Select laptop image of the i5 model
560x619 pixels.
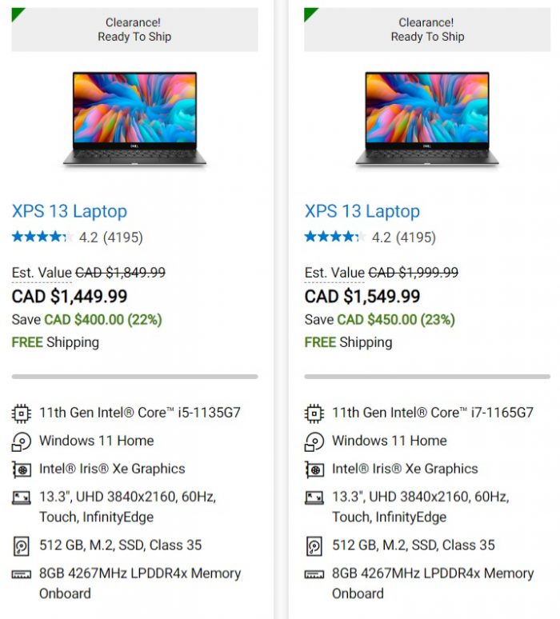pos(134,118)
